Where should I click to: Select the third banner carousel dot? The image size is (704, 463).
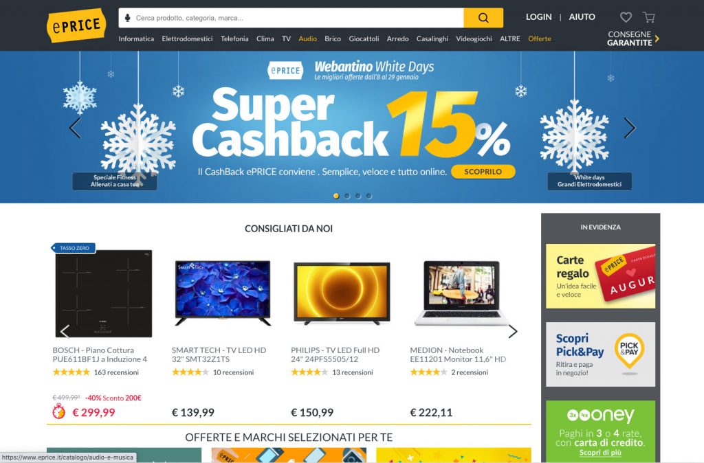(357, 196)
